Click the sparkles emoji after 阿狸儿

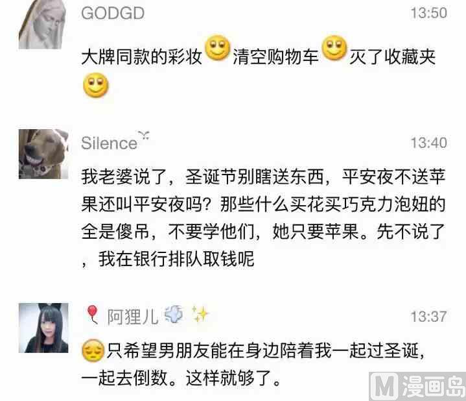200,314
